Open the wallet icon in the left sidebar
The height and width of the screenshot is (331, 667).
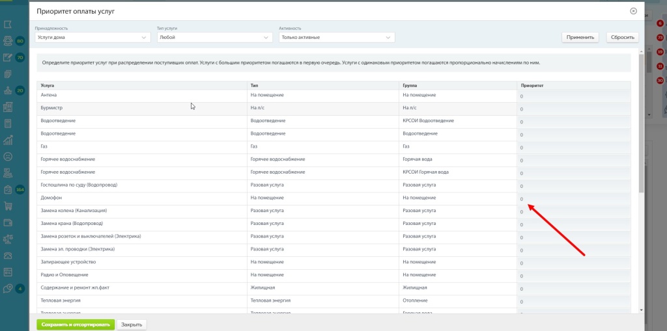point(7,222)
